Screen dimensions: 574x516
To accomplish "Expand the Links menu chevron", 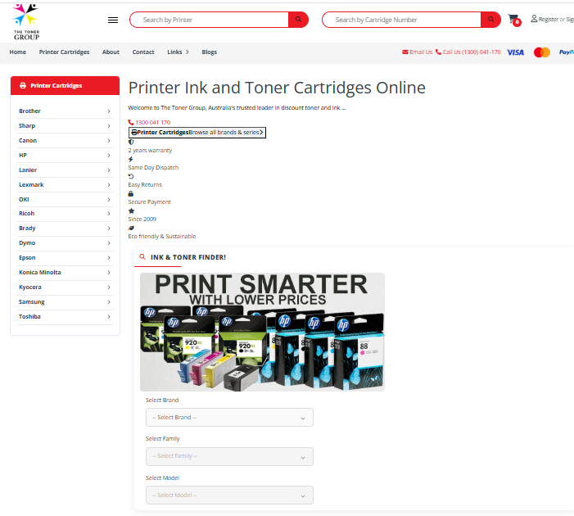I will pyautogui.click(x=188, y=52).
